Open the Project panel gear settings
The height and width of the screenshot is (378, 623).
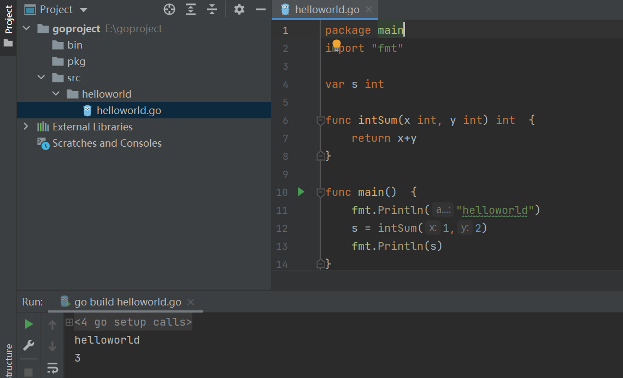coord(239,9)
